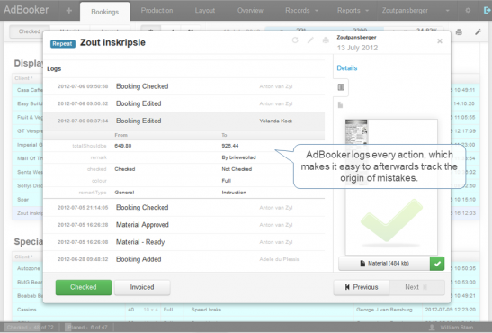Select the document icon tab under Details

341,104
